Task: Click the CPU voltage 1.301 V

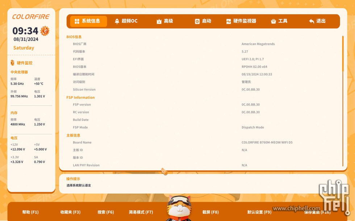Action: pyautogui.click(x=39, y=96)
